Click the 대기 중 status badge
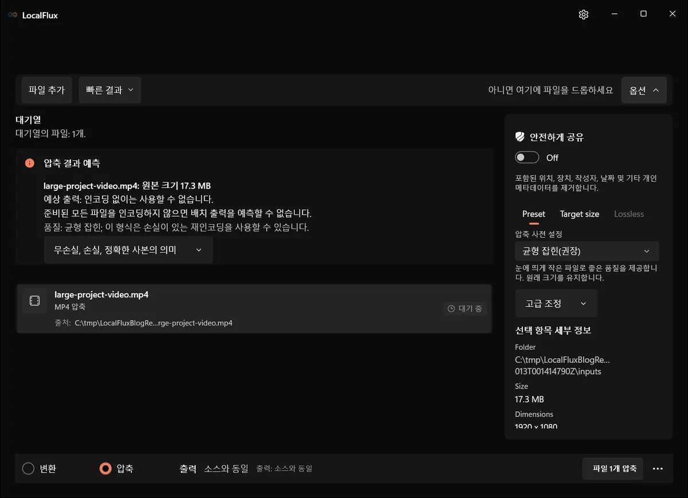Viewport: 688px width, 498px height. (x=465, y=308)
